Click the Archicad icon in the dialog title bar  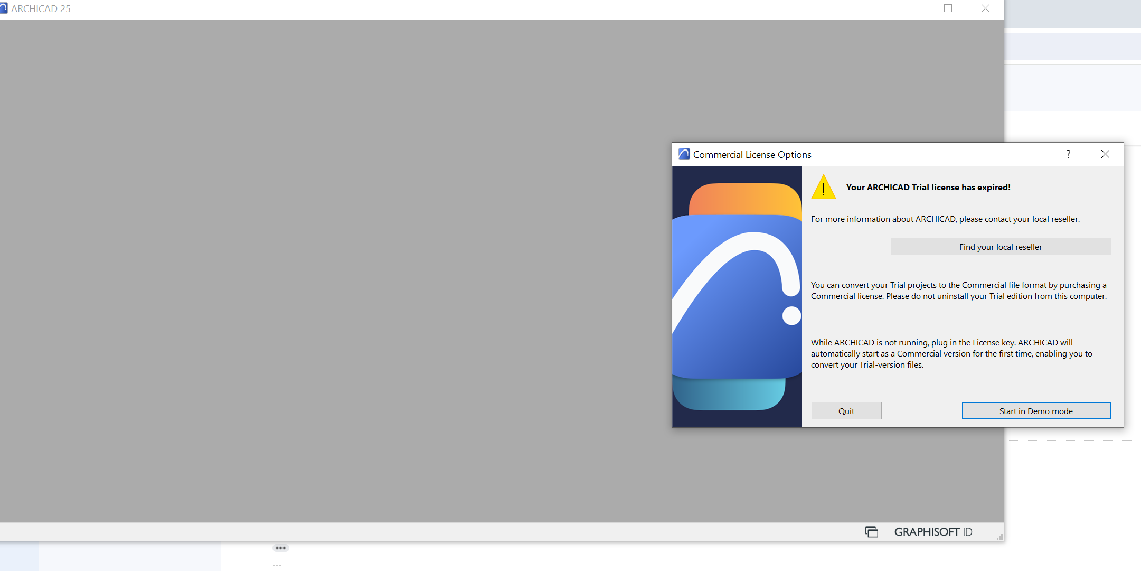(x=684, y=154)
